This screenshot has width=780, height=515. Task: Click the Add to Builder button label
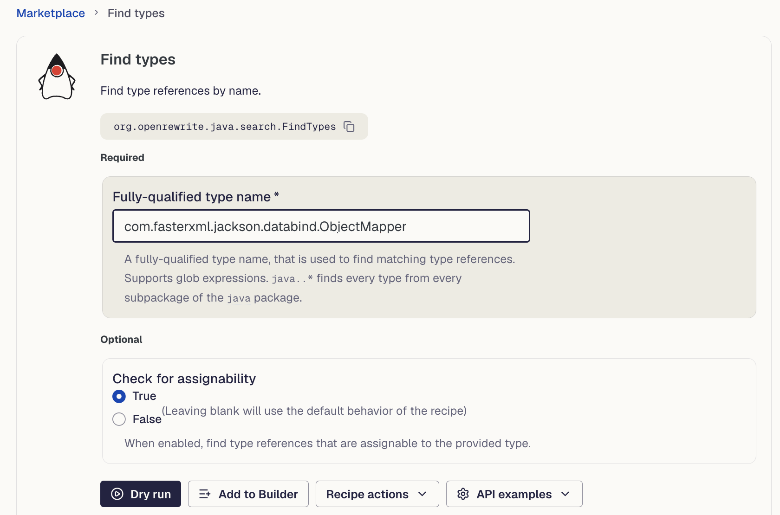pos(258,494)
